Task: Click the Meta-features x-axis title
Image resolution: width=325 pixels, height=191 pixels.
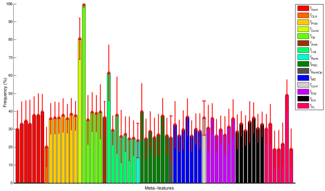Action: point(159,188)
